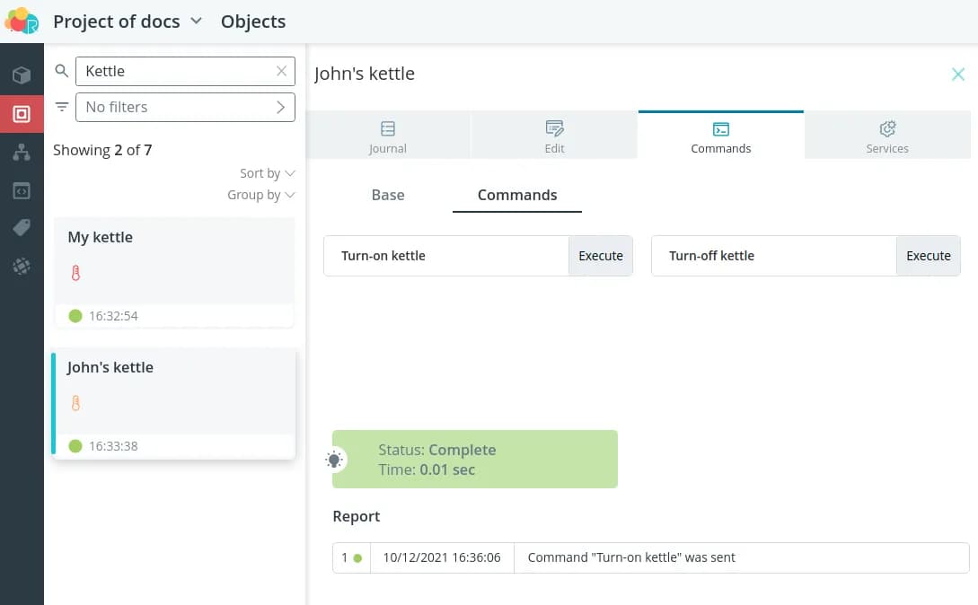This screenshot has height=605, width=978.
Task: Expand the Project of docs dropdown
Action: pos(197,22)
